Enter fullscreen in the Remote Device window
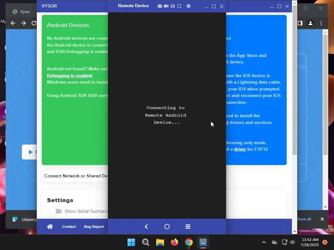The image size is (334, 250). point(179,6)
